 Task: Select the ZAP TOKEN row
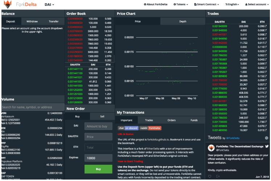pos(32,176)
